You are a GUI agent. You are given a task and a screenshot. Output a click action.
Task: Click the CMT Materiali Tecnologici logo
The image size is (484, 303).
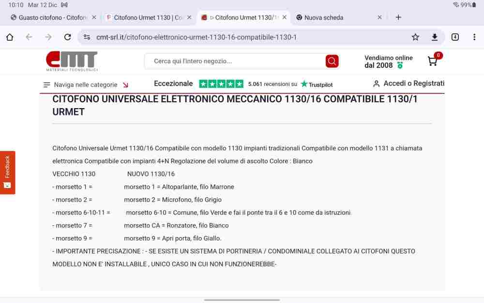(x=72, y=61)
